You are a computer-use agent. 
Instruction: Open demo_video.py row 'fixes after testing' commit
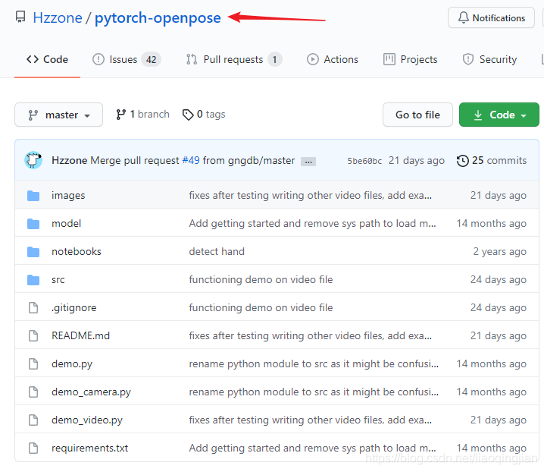(311, 420)
